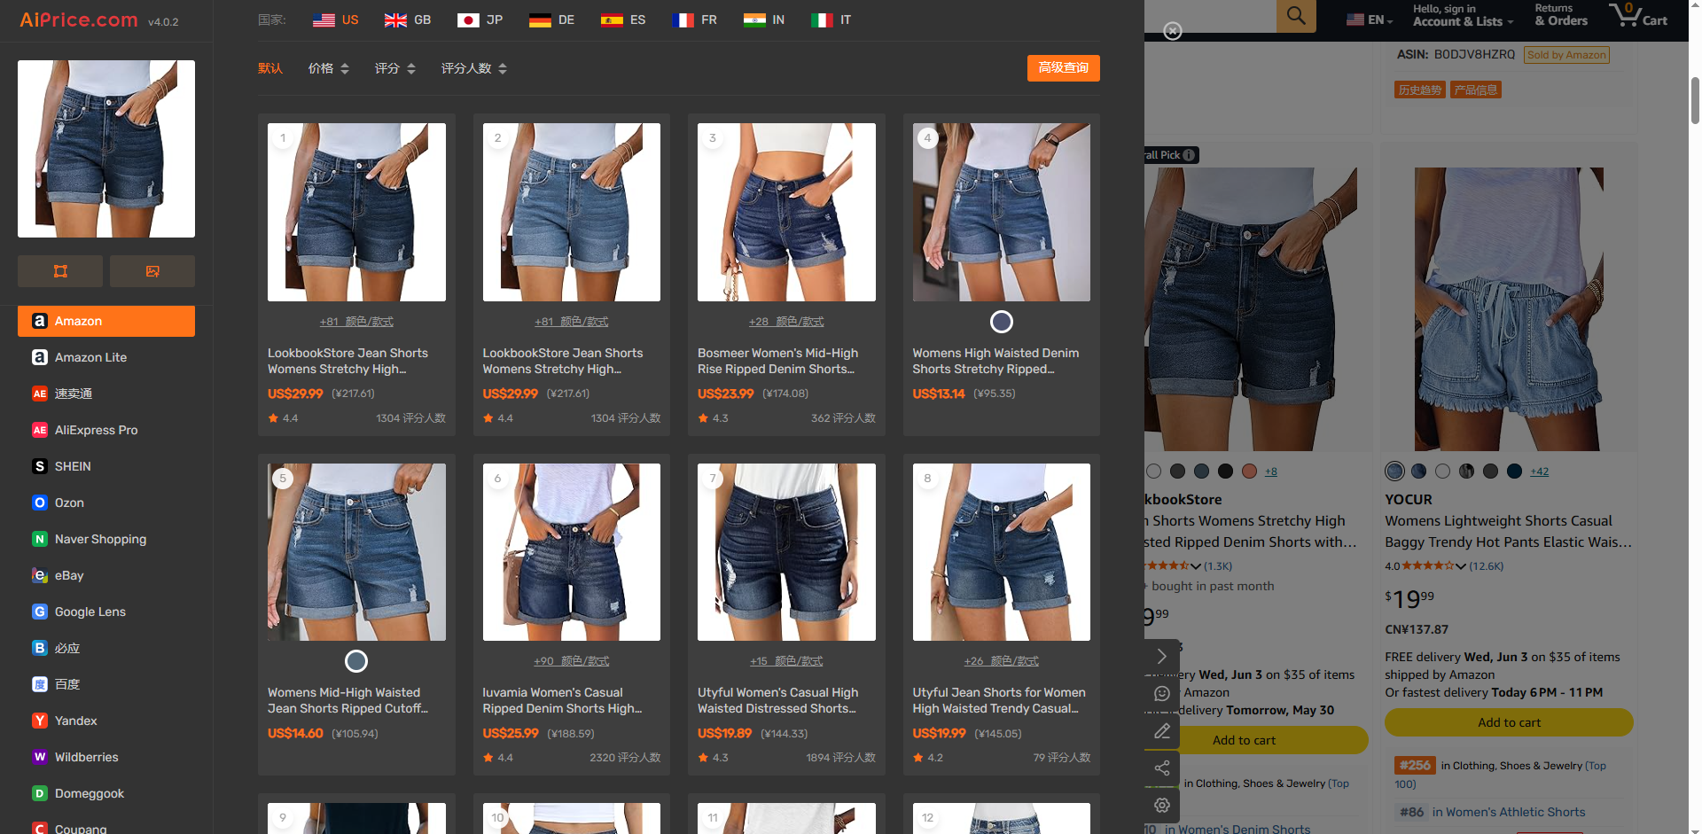Click the 历史趋势 price history button
The width and height of the screenshot is (1702, 834).
(x=1420, y=90)
